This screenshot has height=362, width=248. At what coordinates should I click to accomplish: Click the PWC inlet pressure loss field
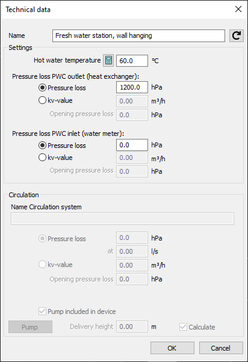(x=132, y=145)
